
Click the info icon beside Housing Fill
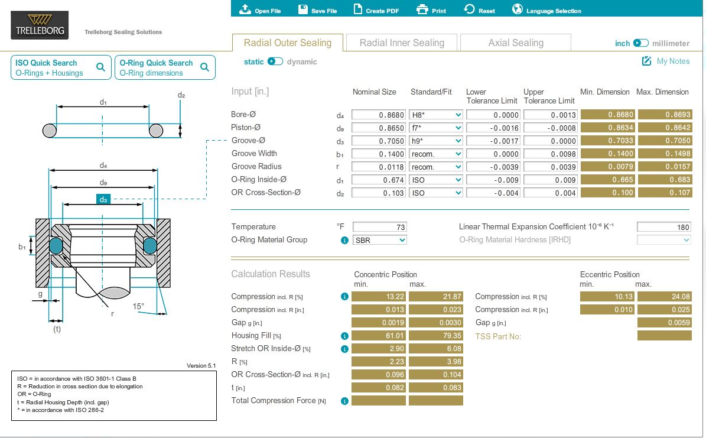pyautogui.click(x=344, y=336)
